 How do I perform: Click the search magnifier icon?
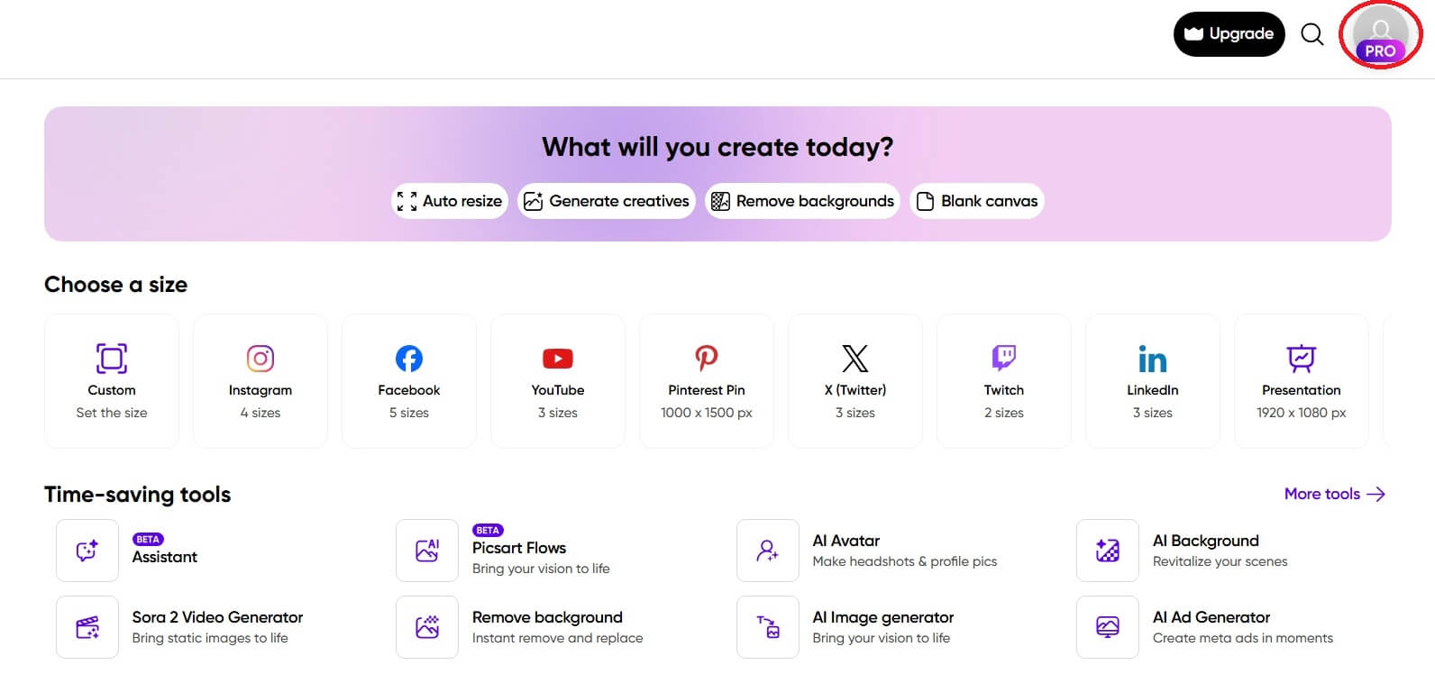[1312, 34]
